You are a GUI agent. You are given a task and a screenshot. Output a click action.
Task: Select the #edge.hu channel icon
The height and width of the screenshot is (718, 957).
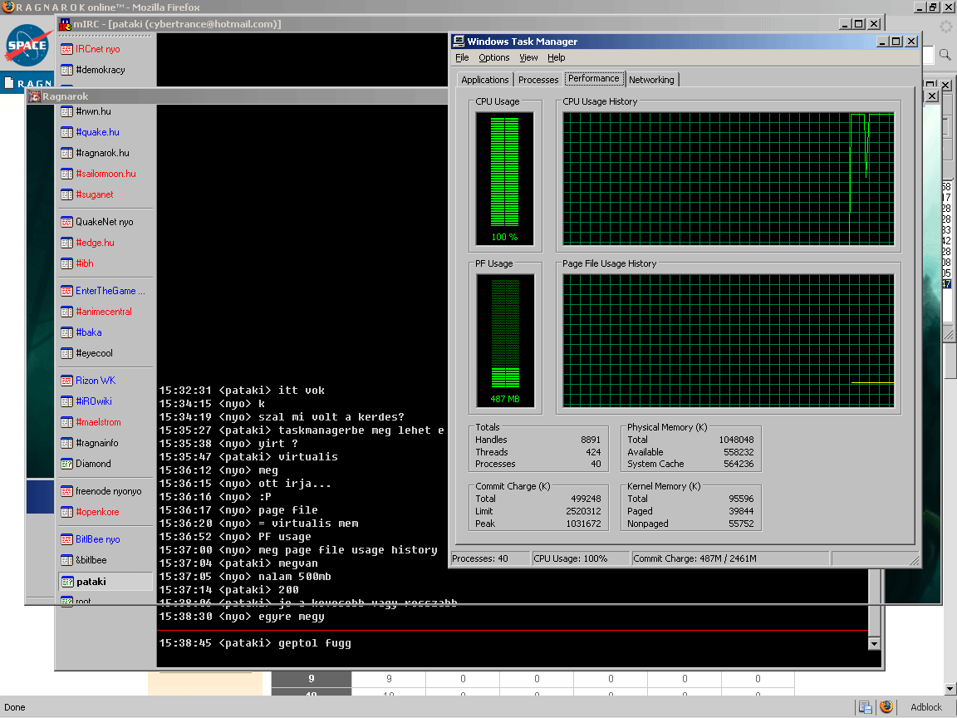[66, 243]
